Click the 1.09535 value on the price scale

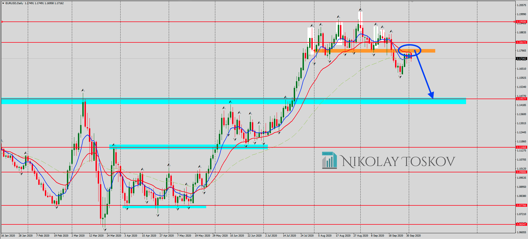tap(522, 178)
